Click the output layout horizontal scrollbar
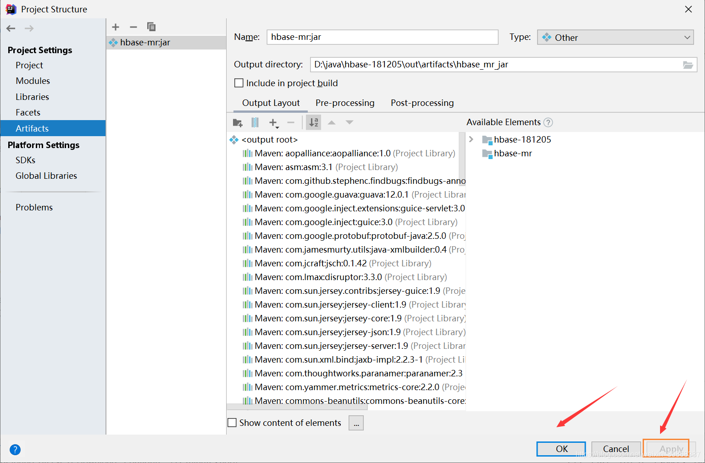 [x=297, y=407]
